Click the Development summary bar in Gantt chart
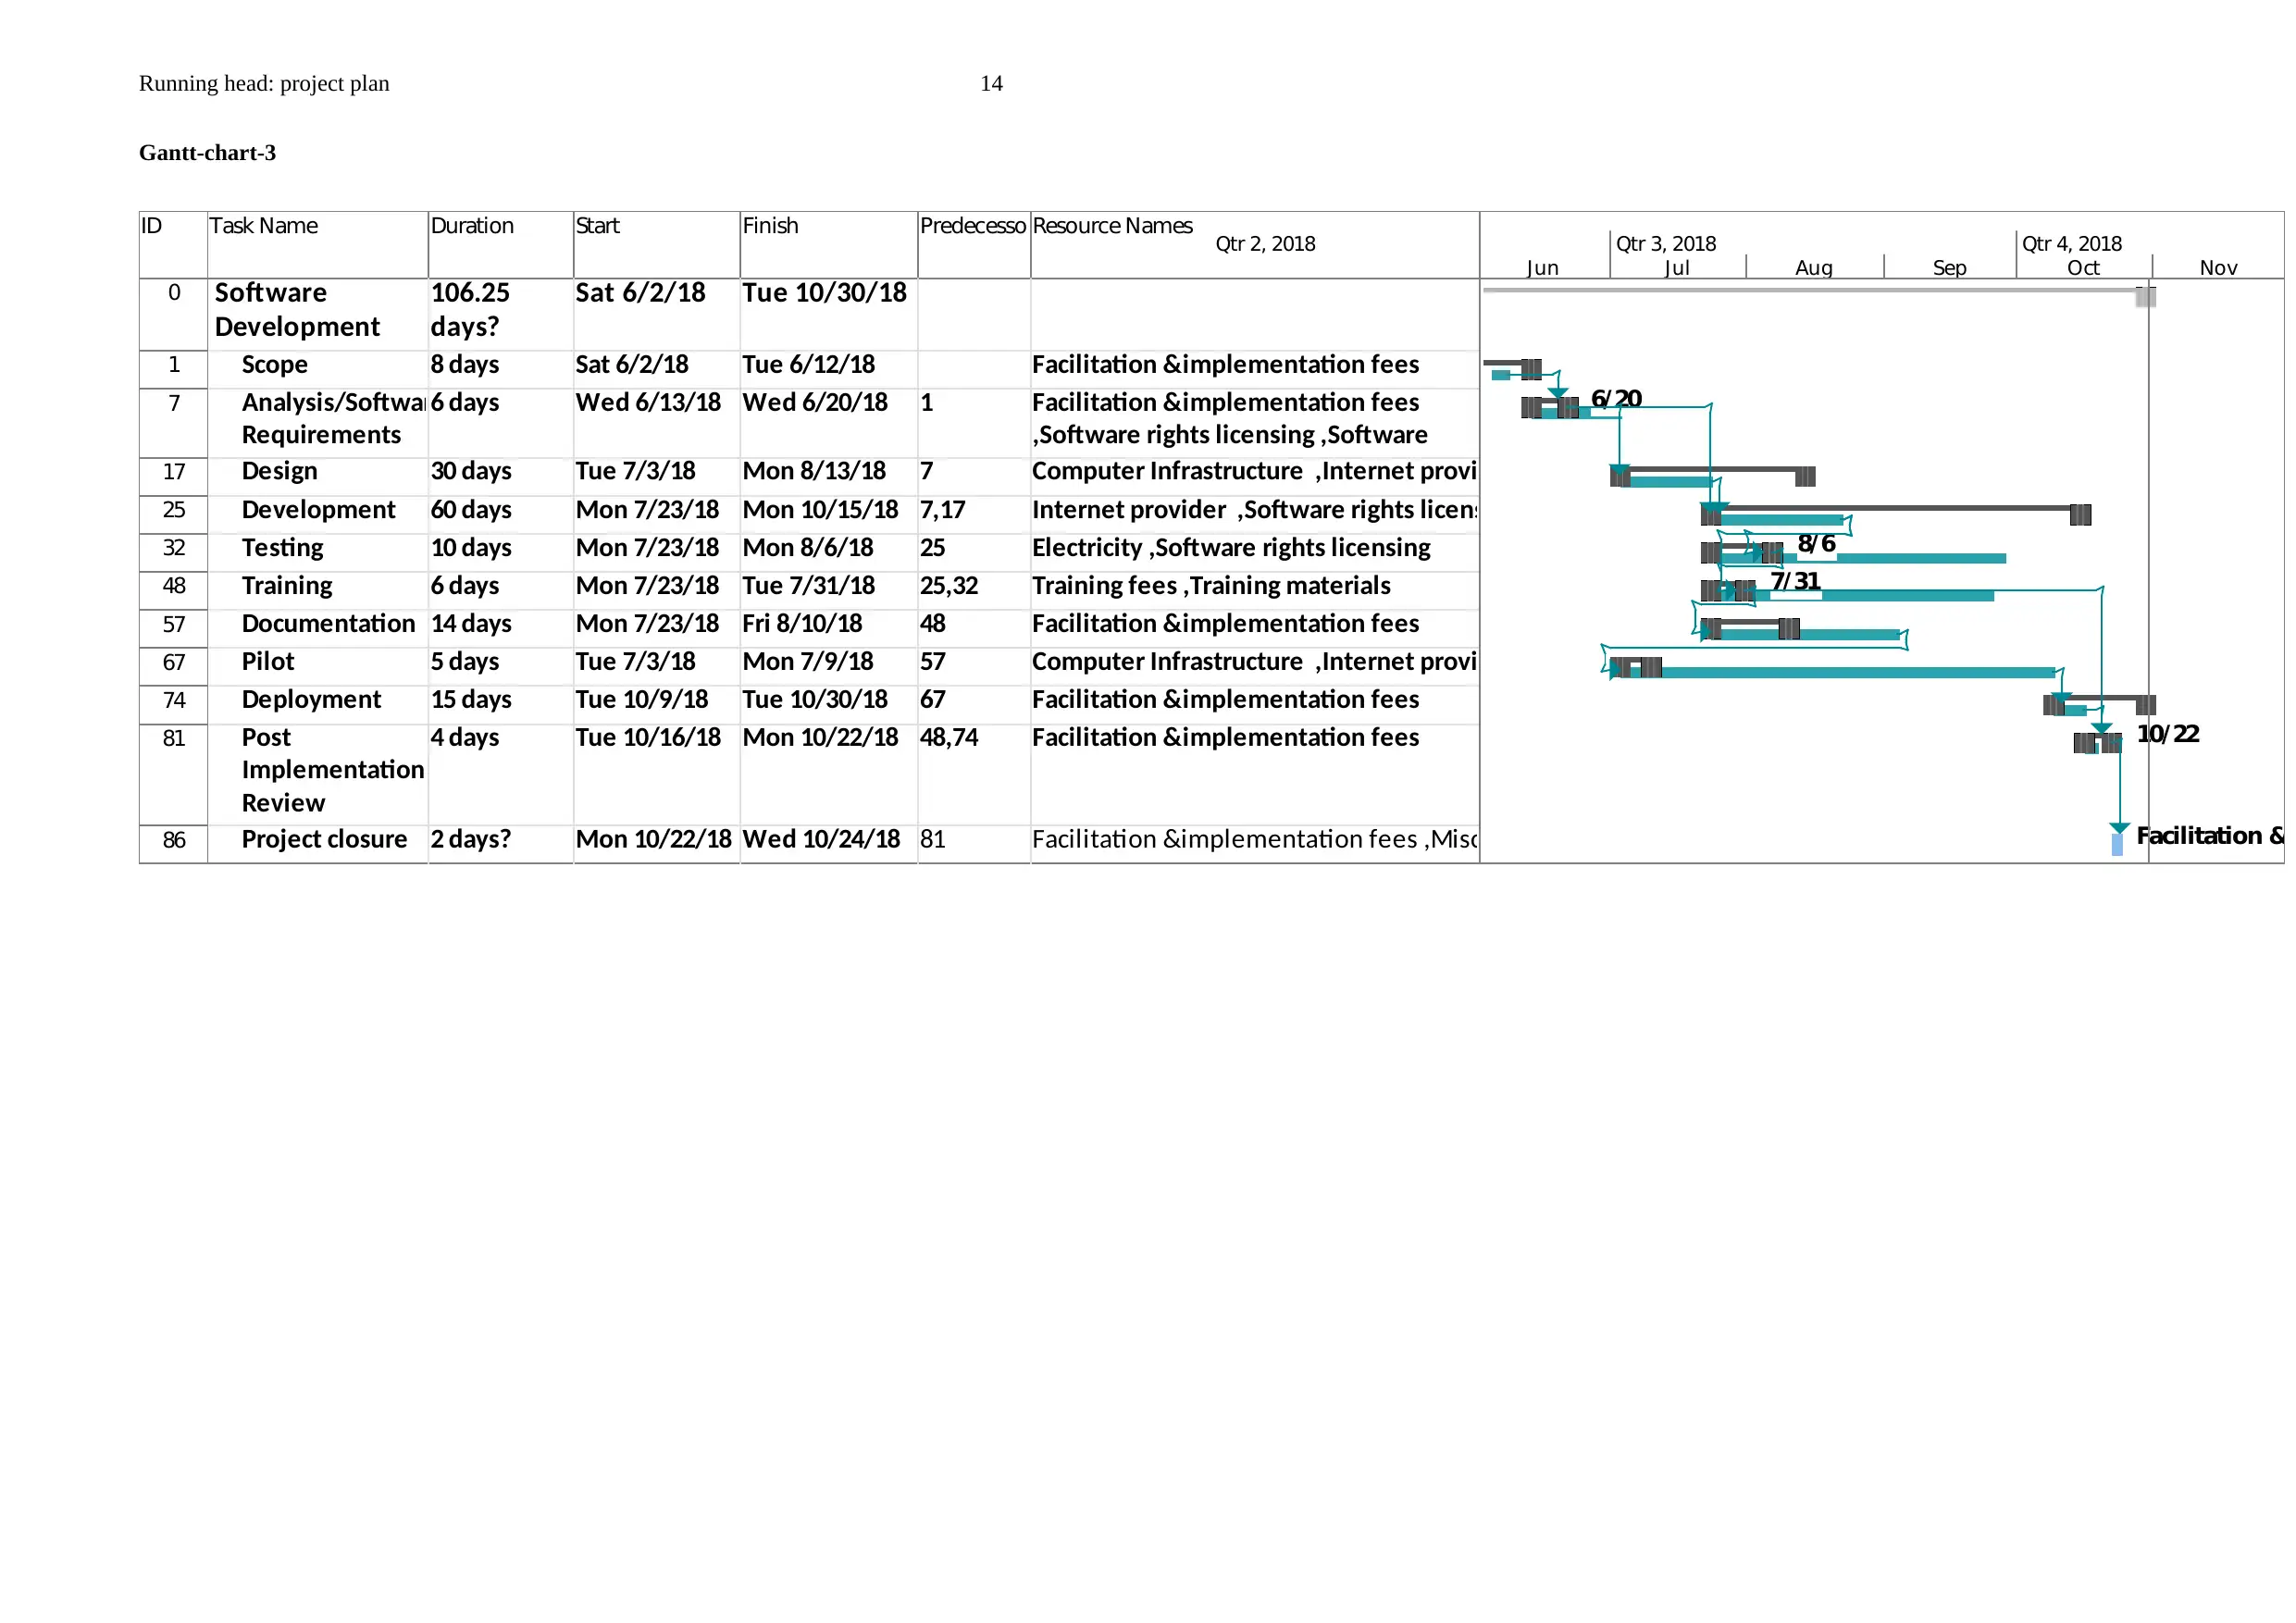Viewport: 2296px width, 1623px height. [x=1896, y=509]
